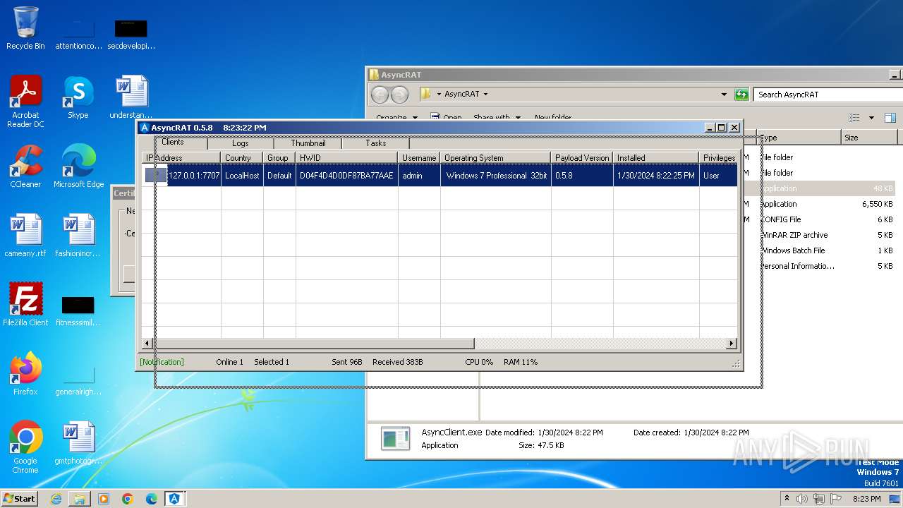Open the understan... Word document icon
The height and width of the screenshot is (508, 903).
tap(131, 97)
